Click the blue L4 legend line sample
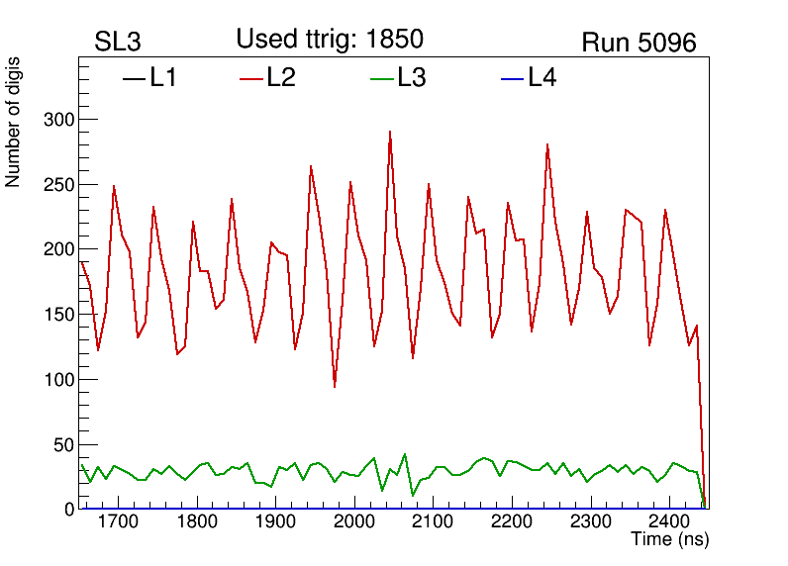 pyautogui.click(x=512, y=79)
